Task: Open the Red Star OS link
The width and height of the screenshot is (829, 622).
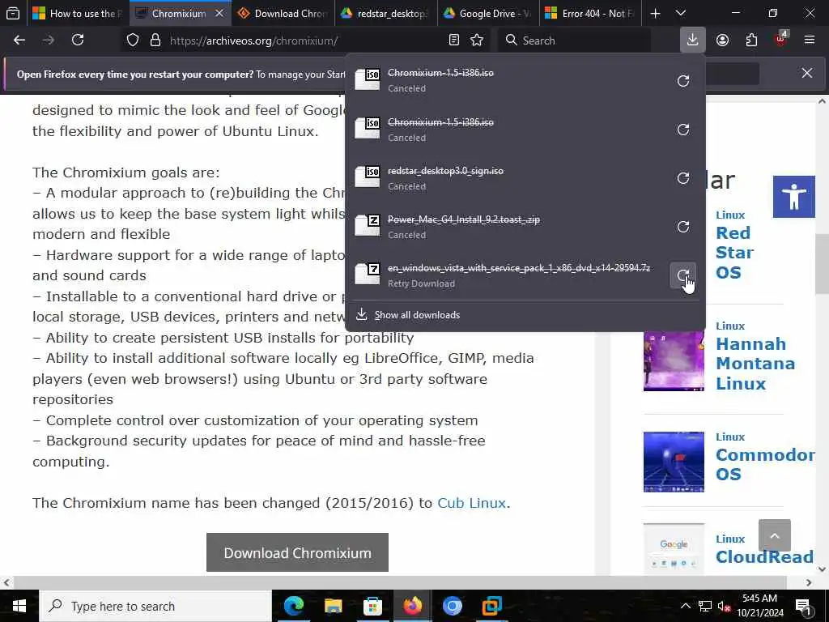Action: (734, 253)
